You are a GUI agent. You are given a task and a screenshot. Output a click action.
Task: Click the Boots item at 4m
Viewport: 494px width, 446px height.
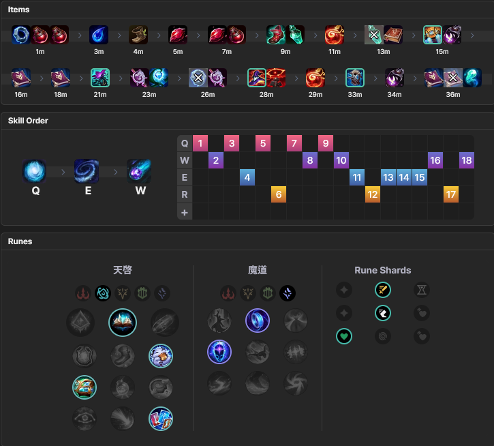pos(138,35)
